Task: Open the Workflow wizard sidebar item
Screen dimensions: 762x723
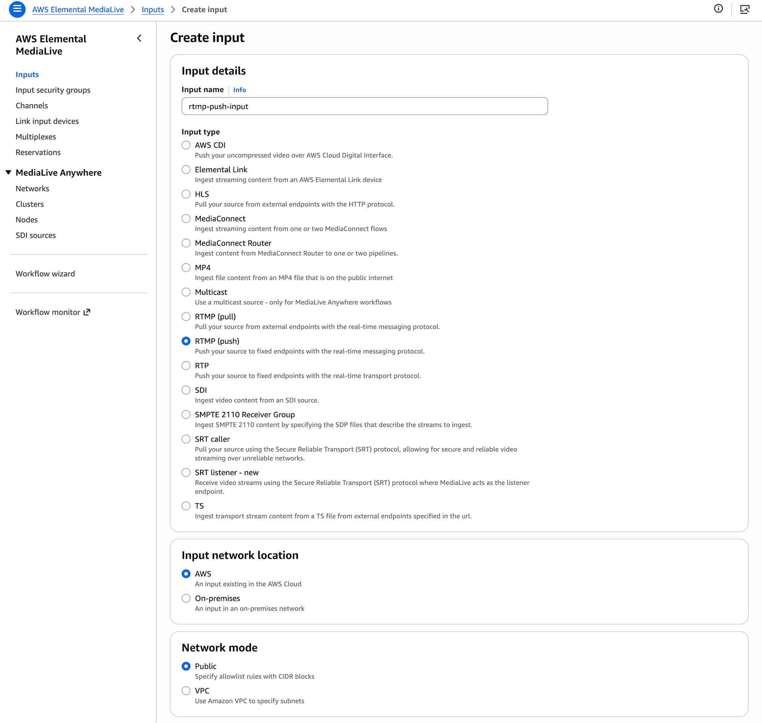Action: click(45, 274)
